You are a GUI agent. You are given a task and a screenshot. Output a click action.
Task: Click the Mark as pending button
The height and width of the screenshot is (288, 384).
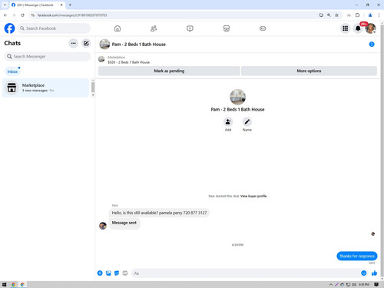tap(169, 71)
